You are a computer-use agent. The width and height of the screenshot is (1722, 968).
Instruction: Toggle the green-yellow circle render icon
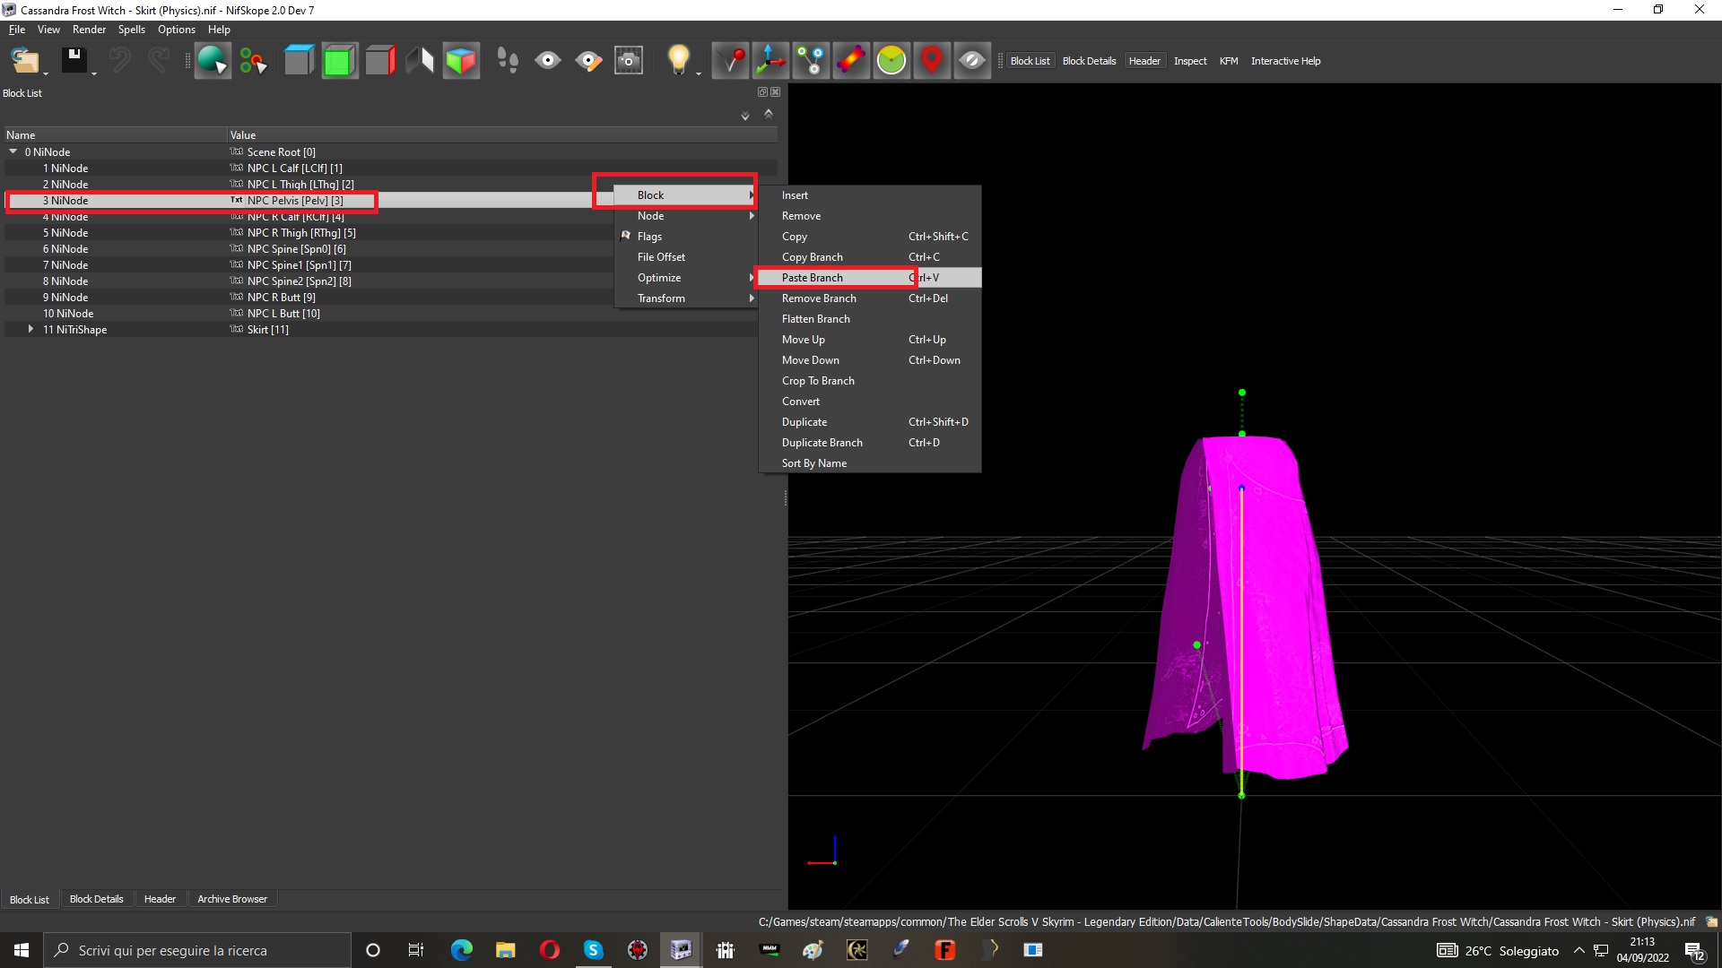coord(891,61)
